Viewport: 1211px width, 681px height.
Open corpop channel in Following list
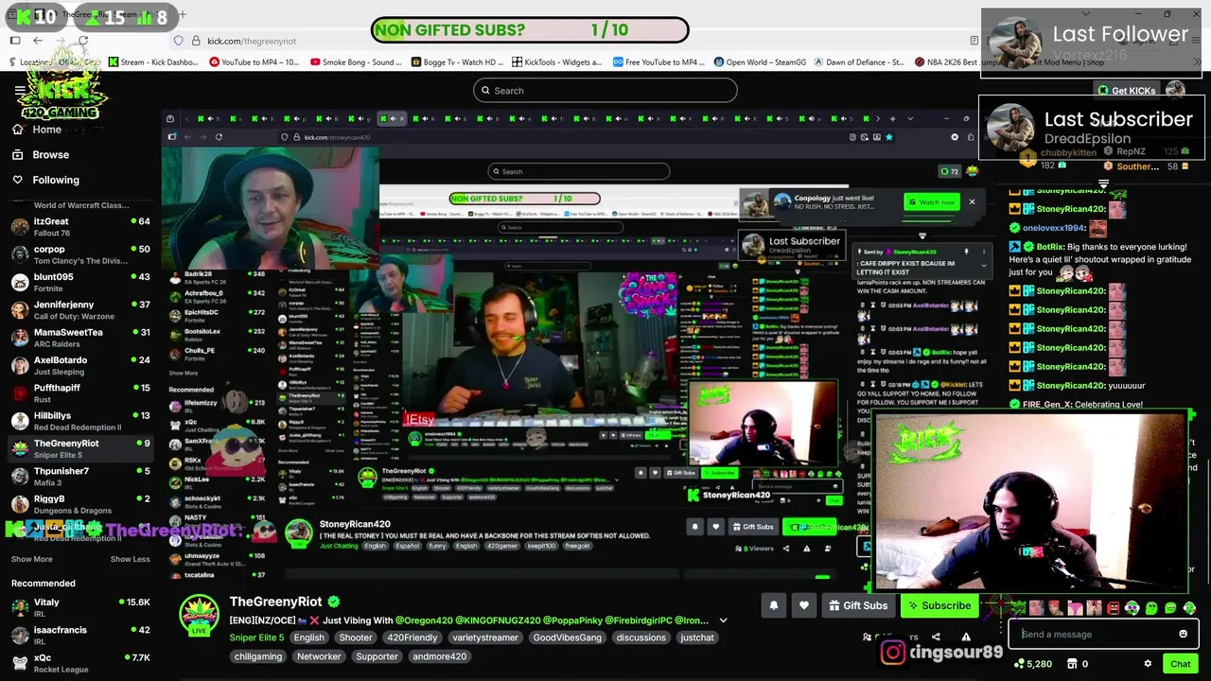pos(79,254)
